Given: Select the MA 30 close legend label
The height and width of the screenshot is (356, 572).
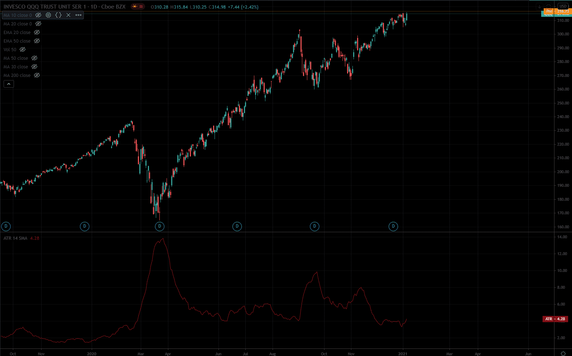Looking at the screenshot, I should click(x=15, y=67).
